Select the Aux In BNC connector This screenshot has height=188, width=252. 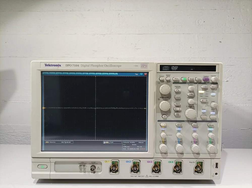199,169
